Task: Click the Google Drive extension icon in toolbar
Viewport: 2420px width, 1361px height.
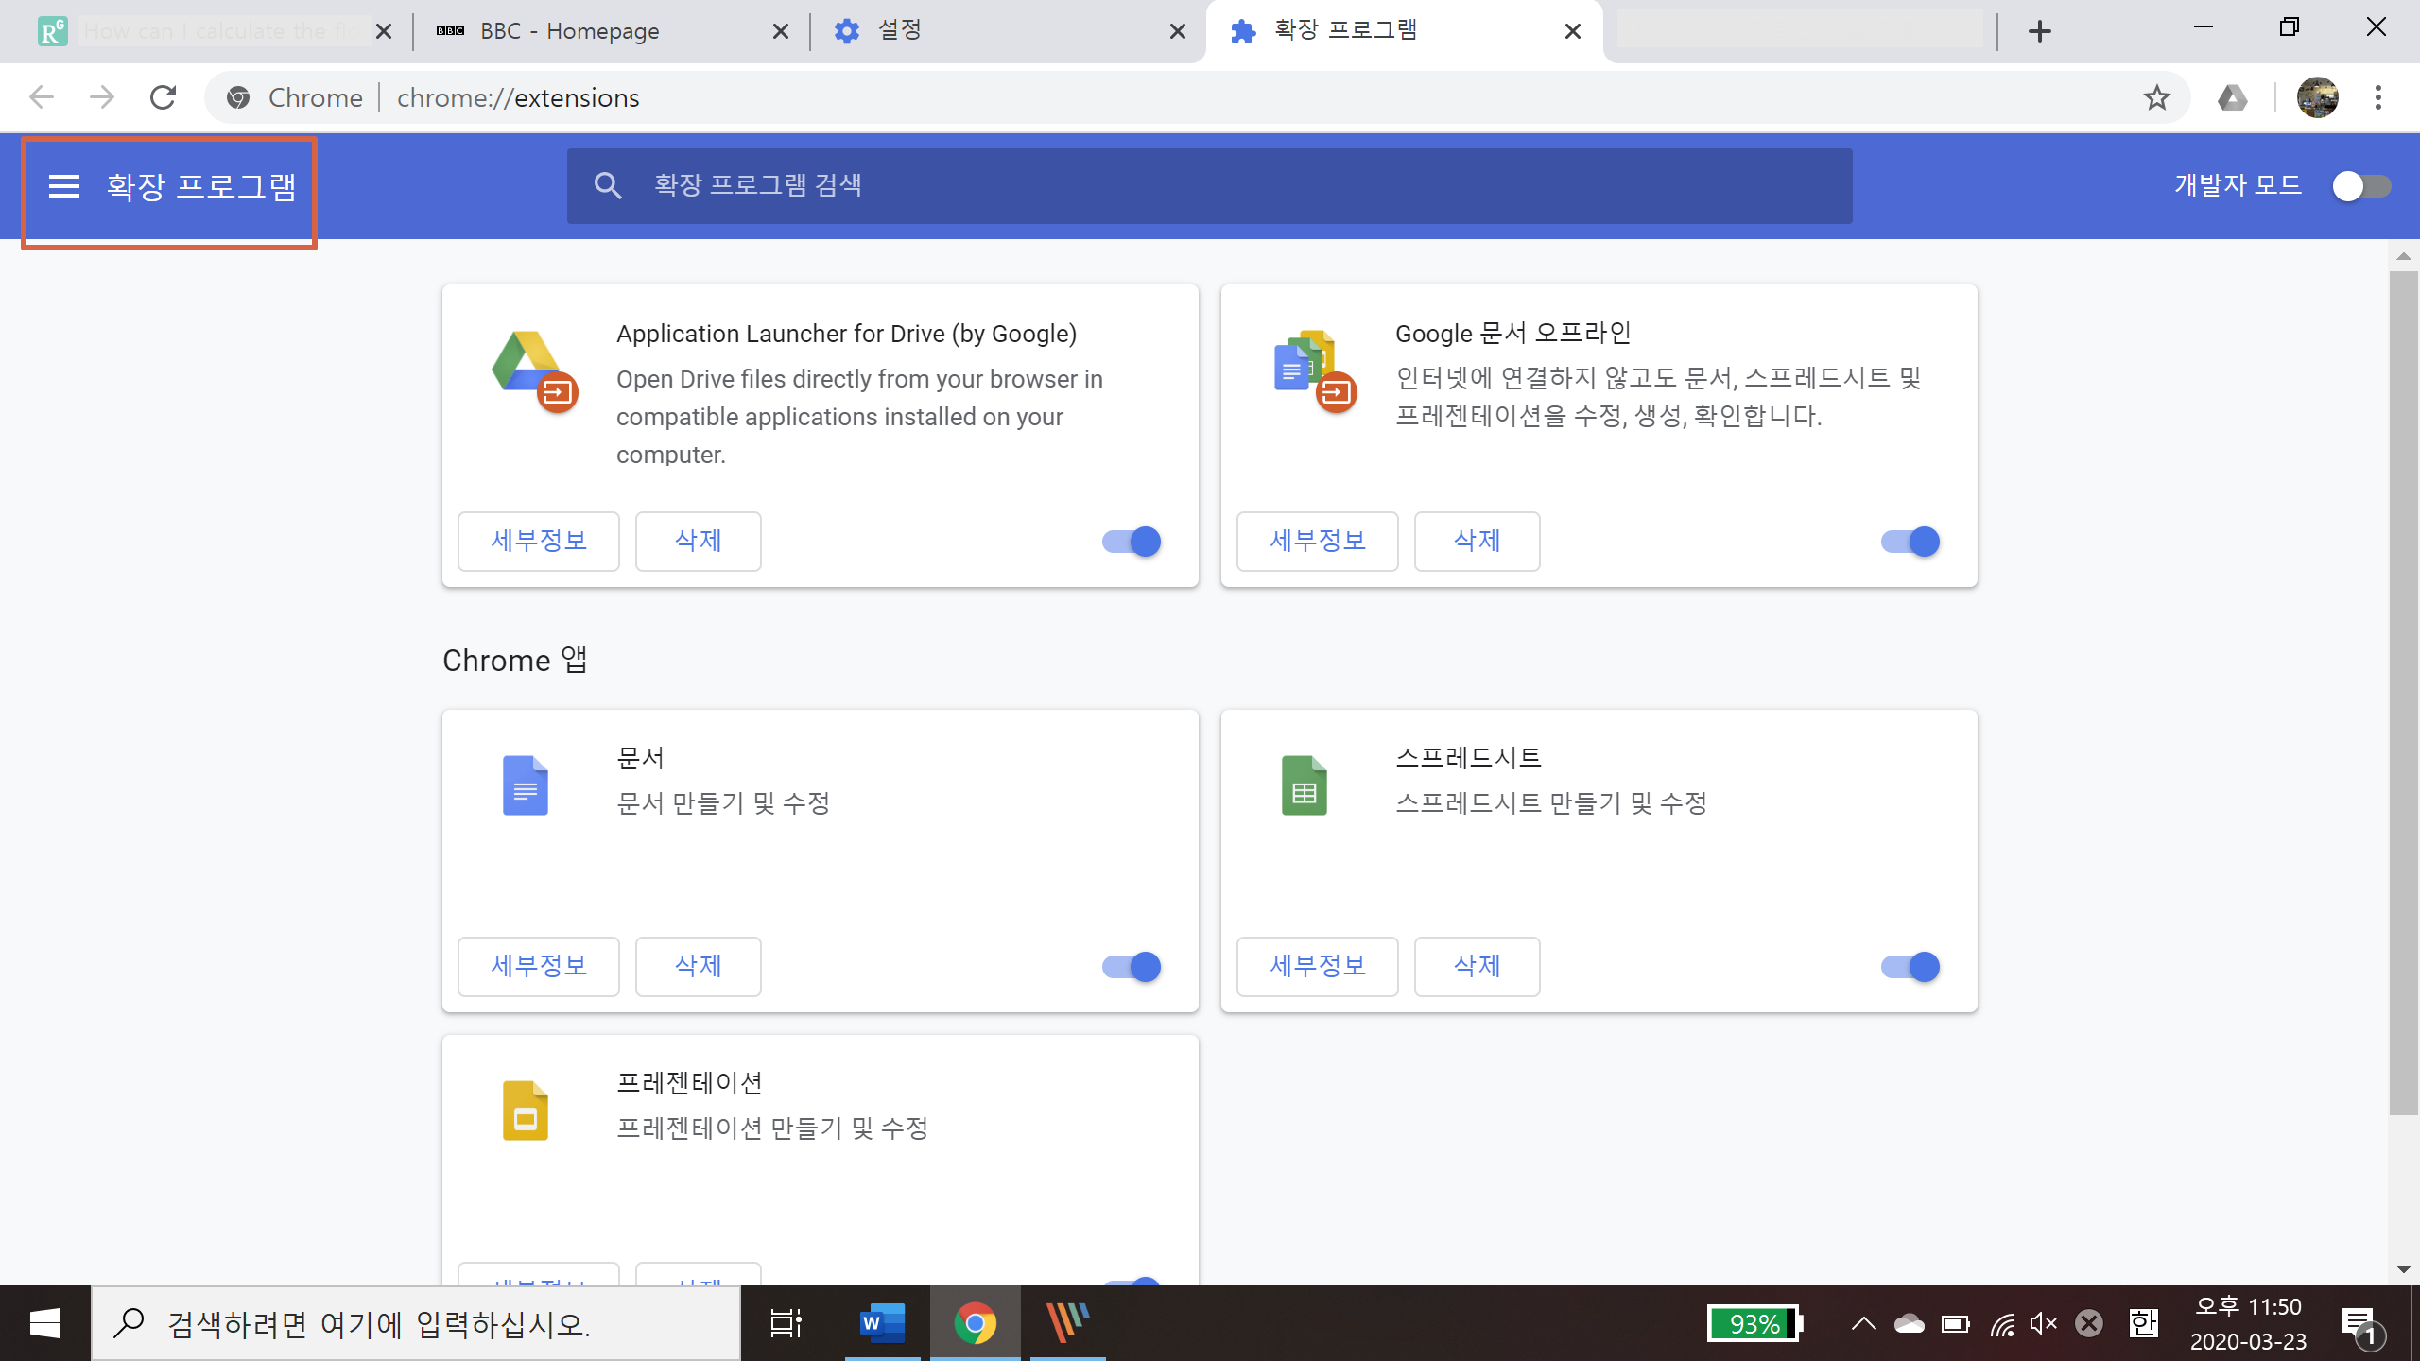Action: click(2232, 98)
